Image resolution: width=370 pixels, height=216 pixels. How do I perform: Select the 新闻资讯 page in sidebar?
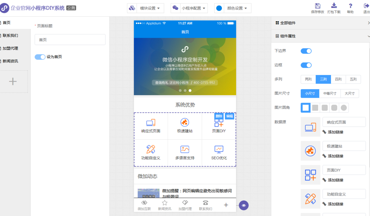click(x=10, y=61)
